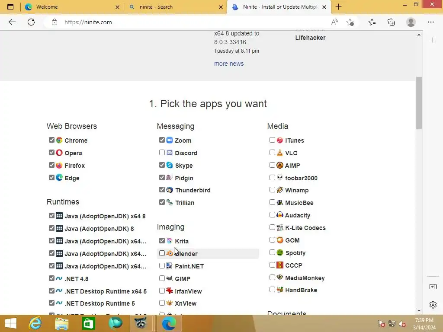
Task: Switch to the Welcome tab
Action: [x=72, y=7]
